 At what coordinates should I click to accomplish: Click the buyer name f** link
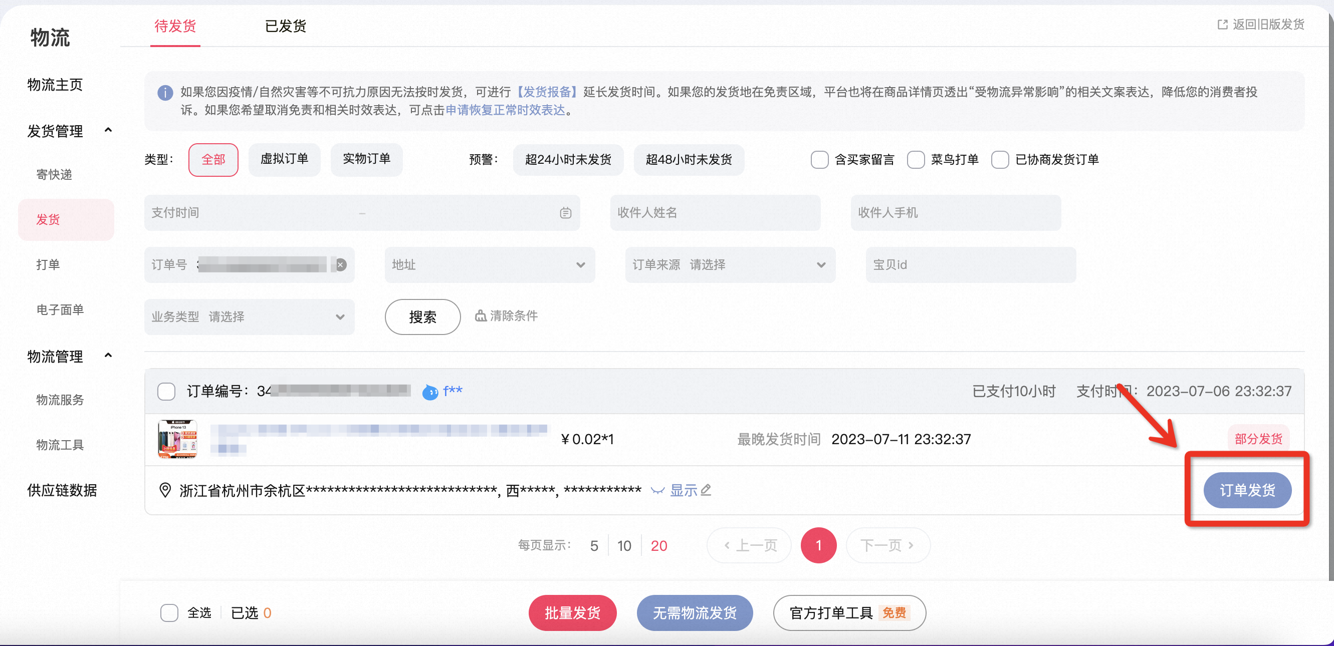(452, 391)
